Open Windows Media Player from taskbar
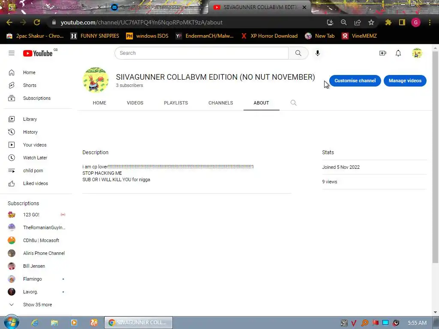 pos(74,323)
